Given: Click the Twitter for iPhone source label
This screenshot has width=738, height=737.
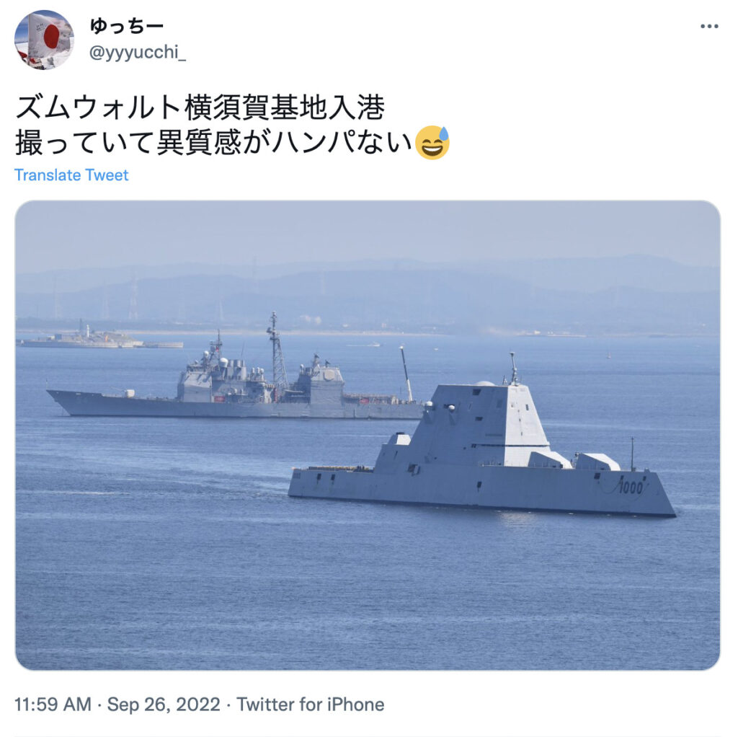Looking at the screenshot, I should click(311, 705).
